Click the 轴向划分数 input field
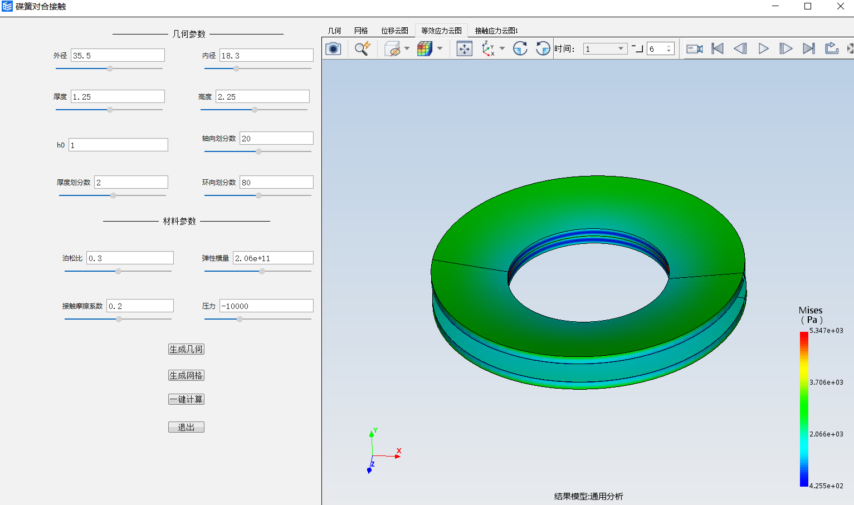The image size is (854, 505). (276, 138)
